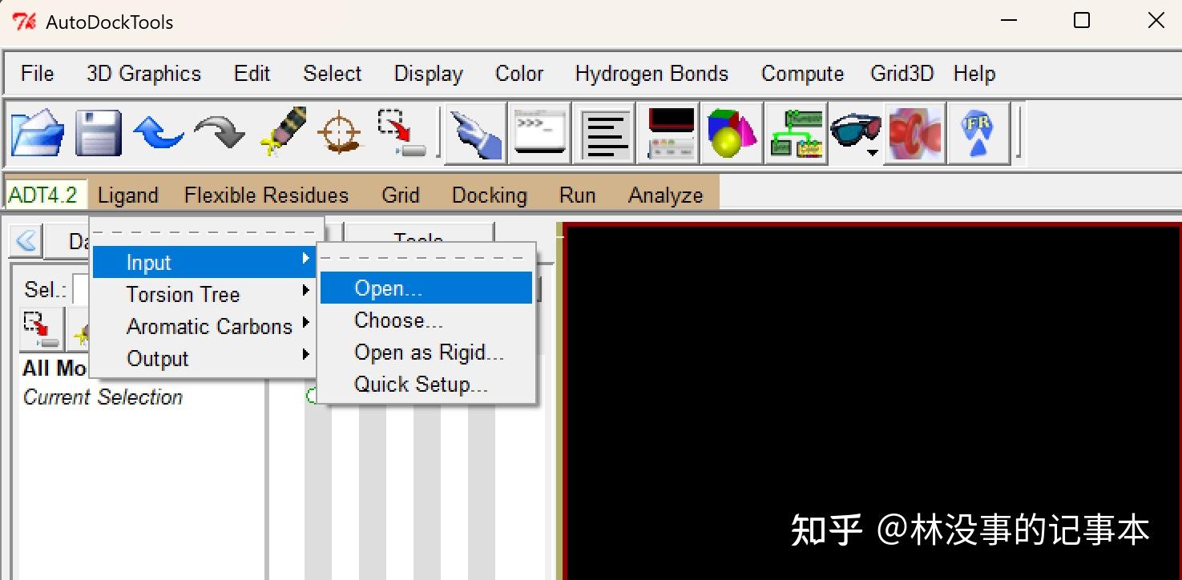The image size is (1182, 580).
Task: Open the Python shell console icon
Action: (x=539, y=132)
